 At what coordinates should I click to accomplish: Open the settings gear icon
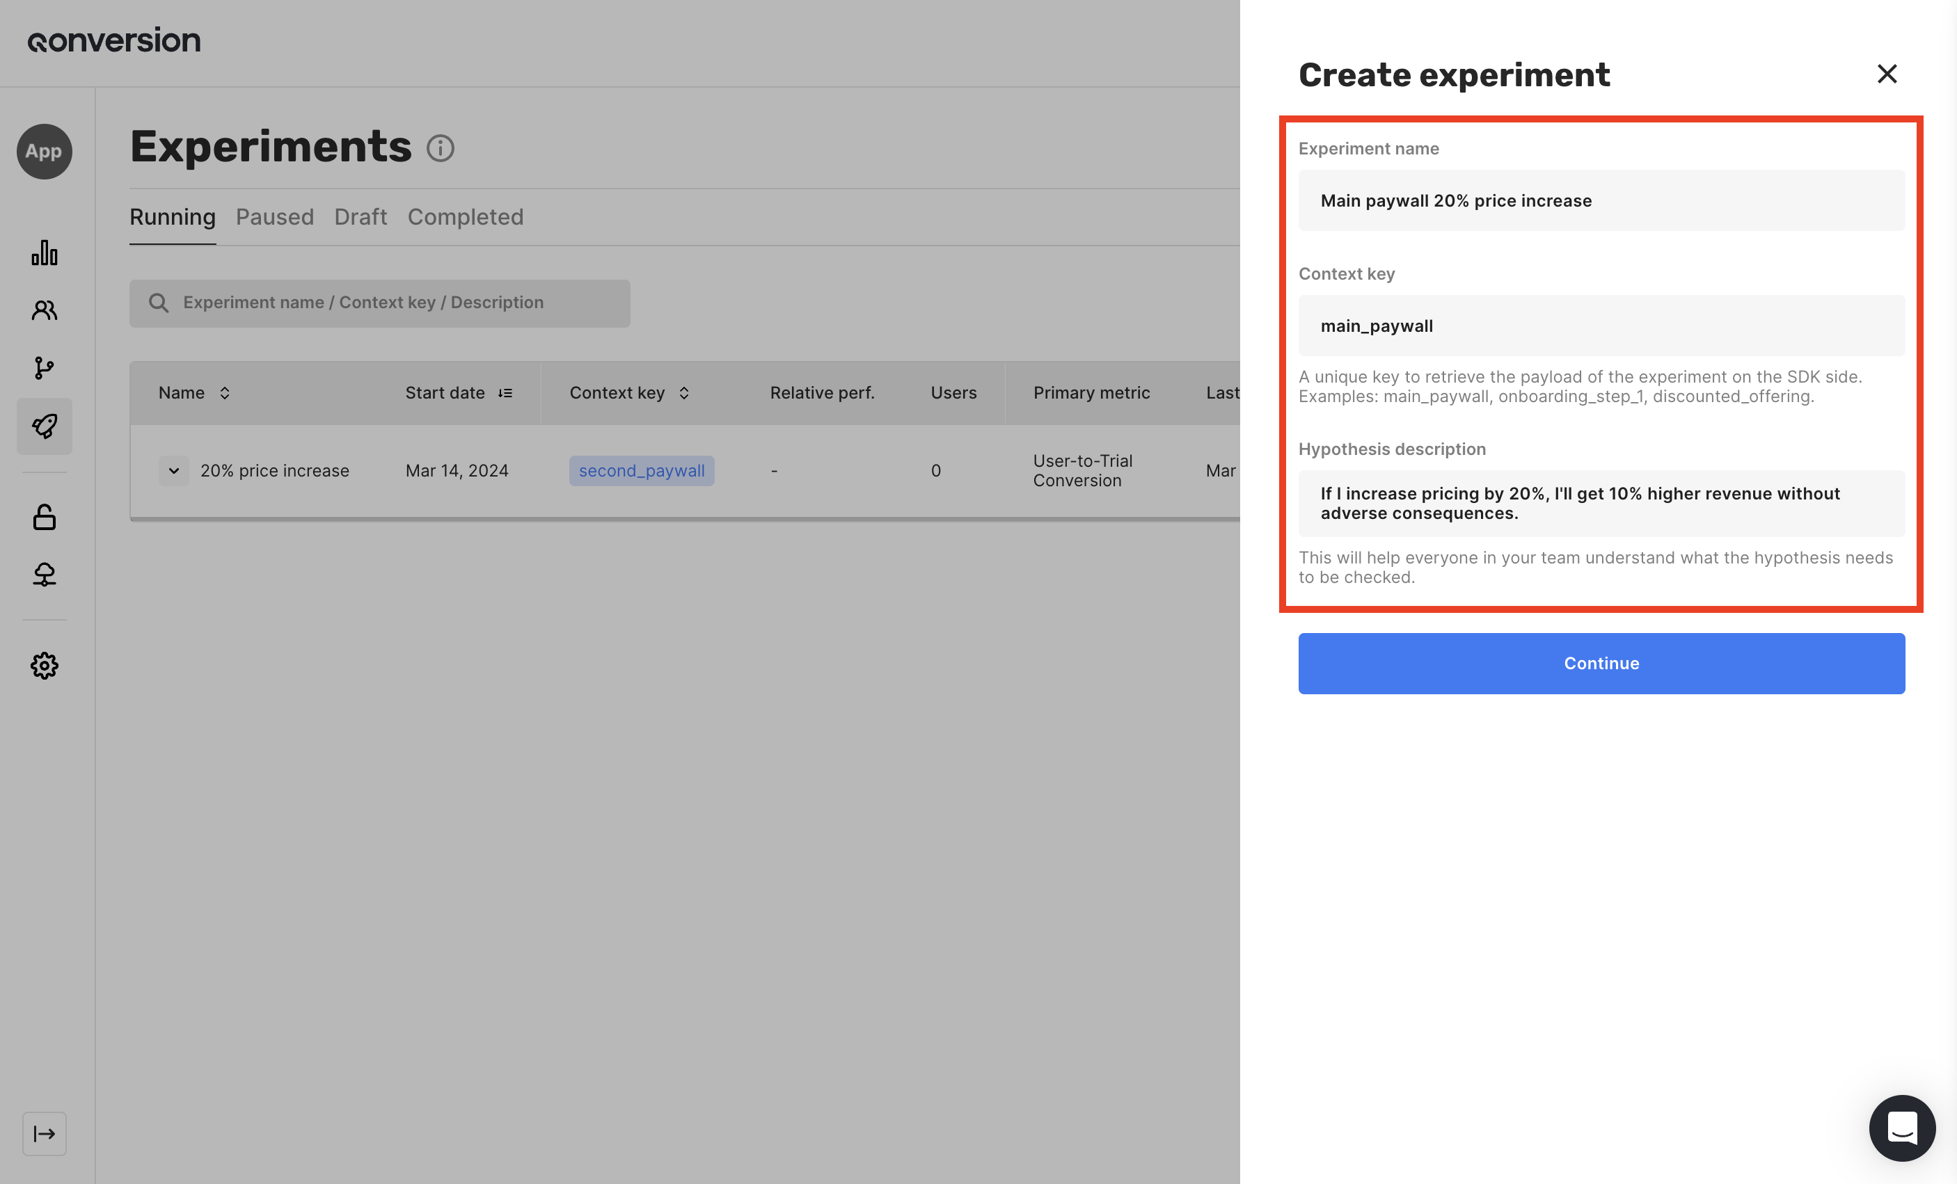(45, 666)
